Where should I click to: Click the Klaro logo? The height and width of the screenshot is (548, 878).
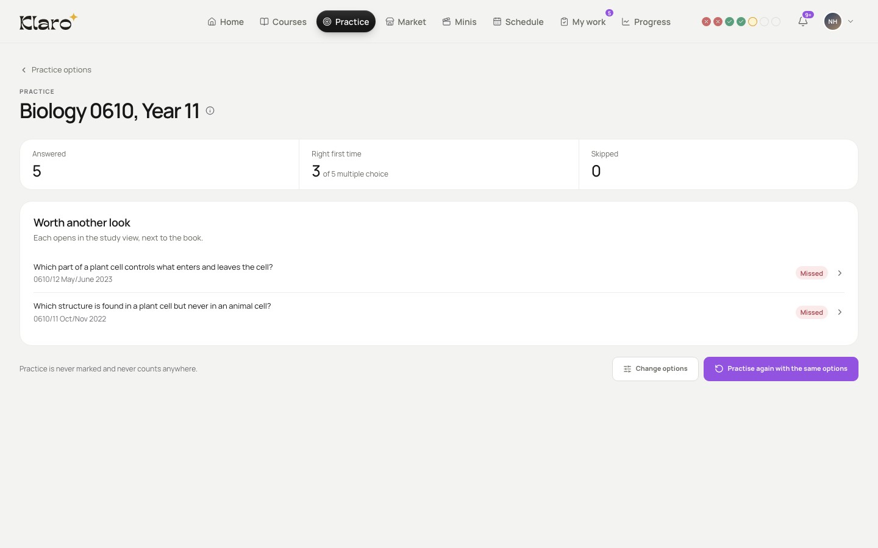click(x=48, y=21)
